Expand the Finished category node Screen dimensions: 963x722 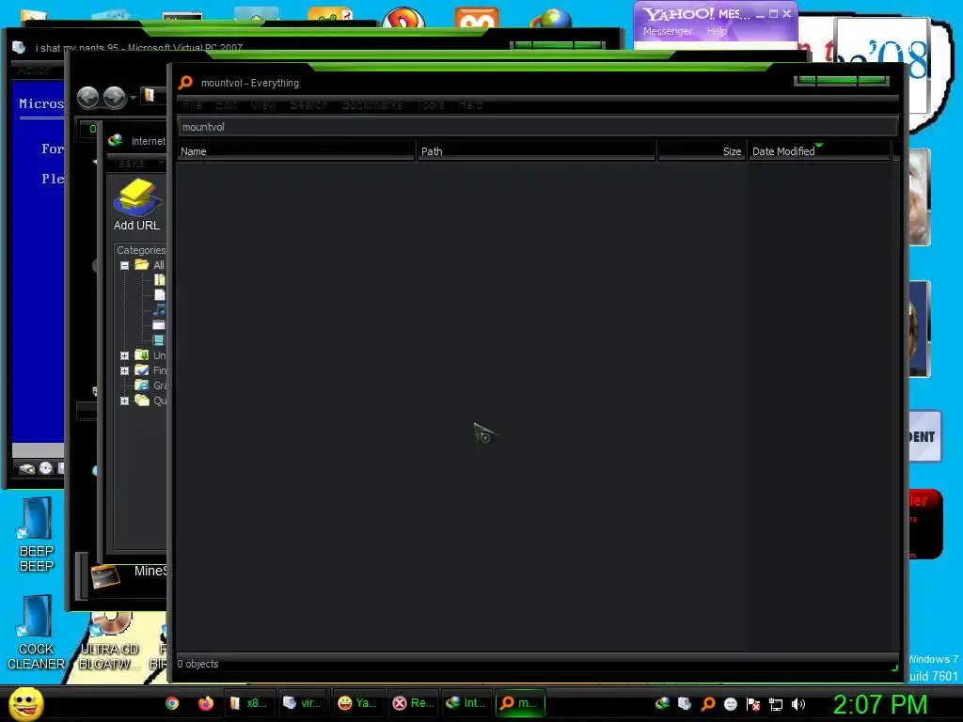(125, 370)
